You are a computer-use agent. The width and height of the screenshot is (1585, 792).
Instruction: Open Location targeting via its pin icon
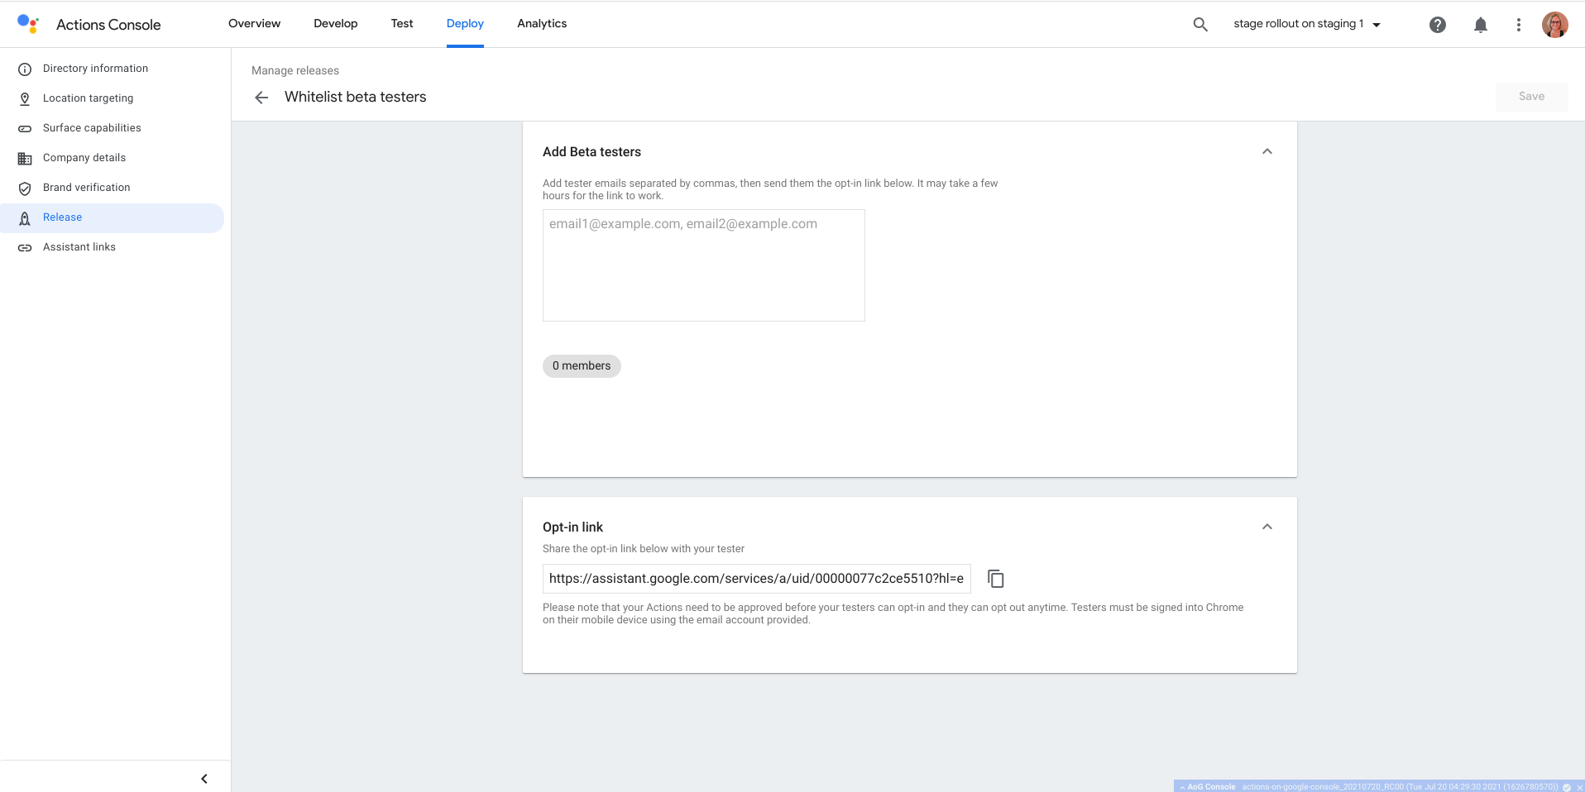point(25,98)
